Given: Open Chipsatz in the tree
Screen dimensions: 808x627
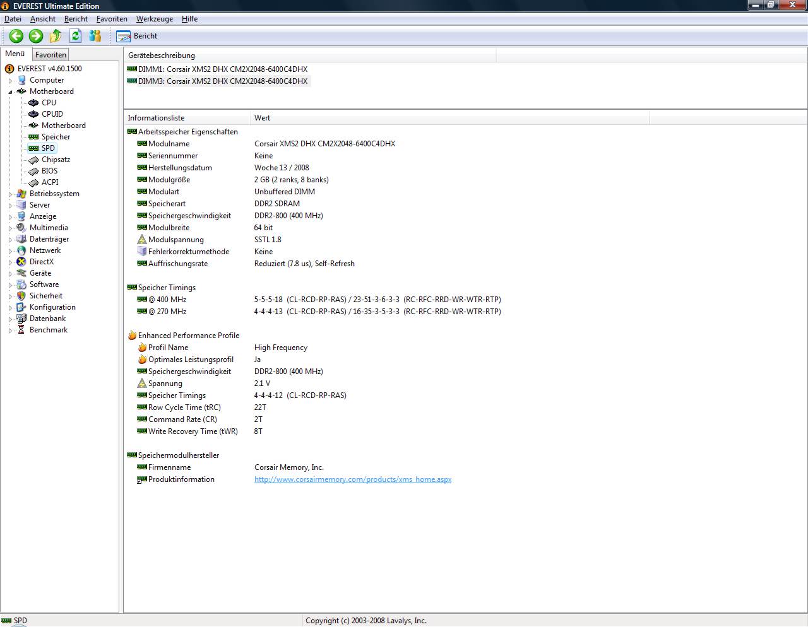Looking at the screenshot, I should (56, 160).
